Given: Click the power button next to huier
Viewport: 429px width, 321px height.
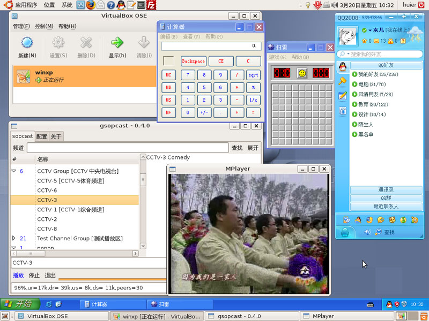Looking at the screenshot, I should (421, 5).
